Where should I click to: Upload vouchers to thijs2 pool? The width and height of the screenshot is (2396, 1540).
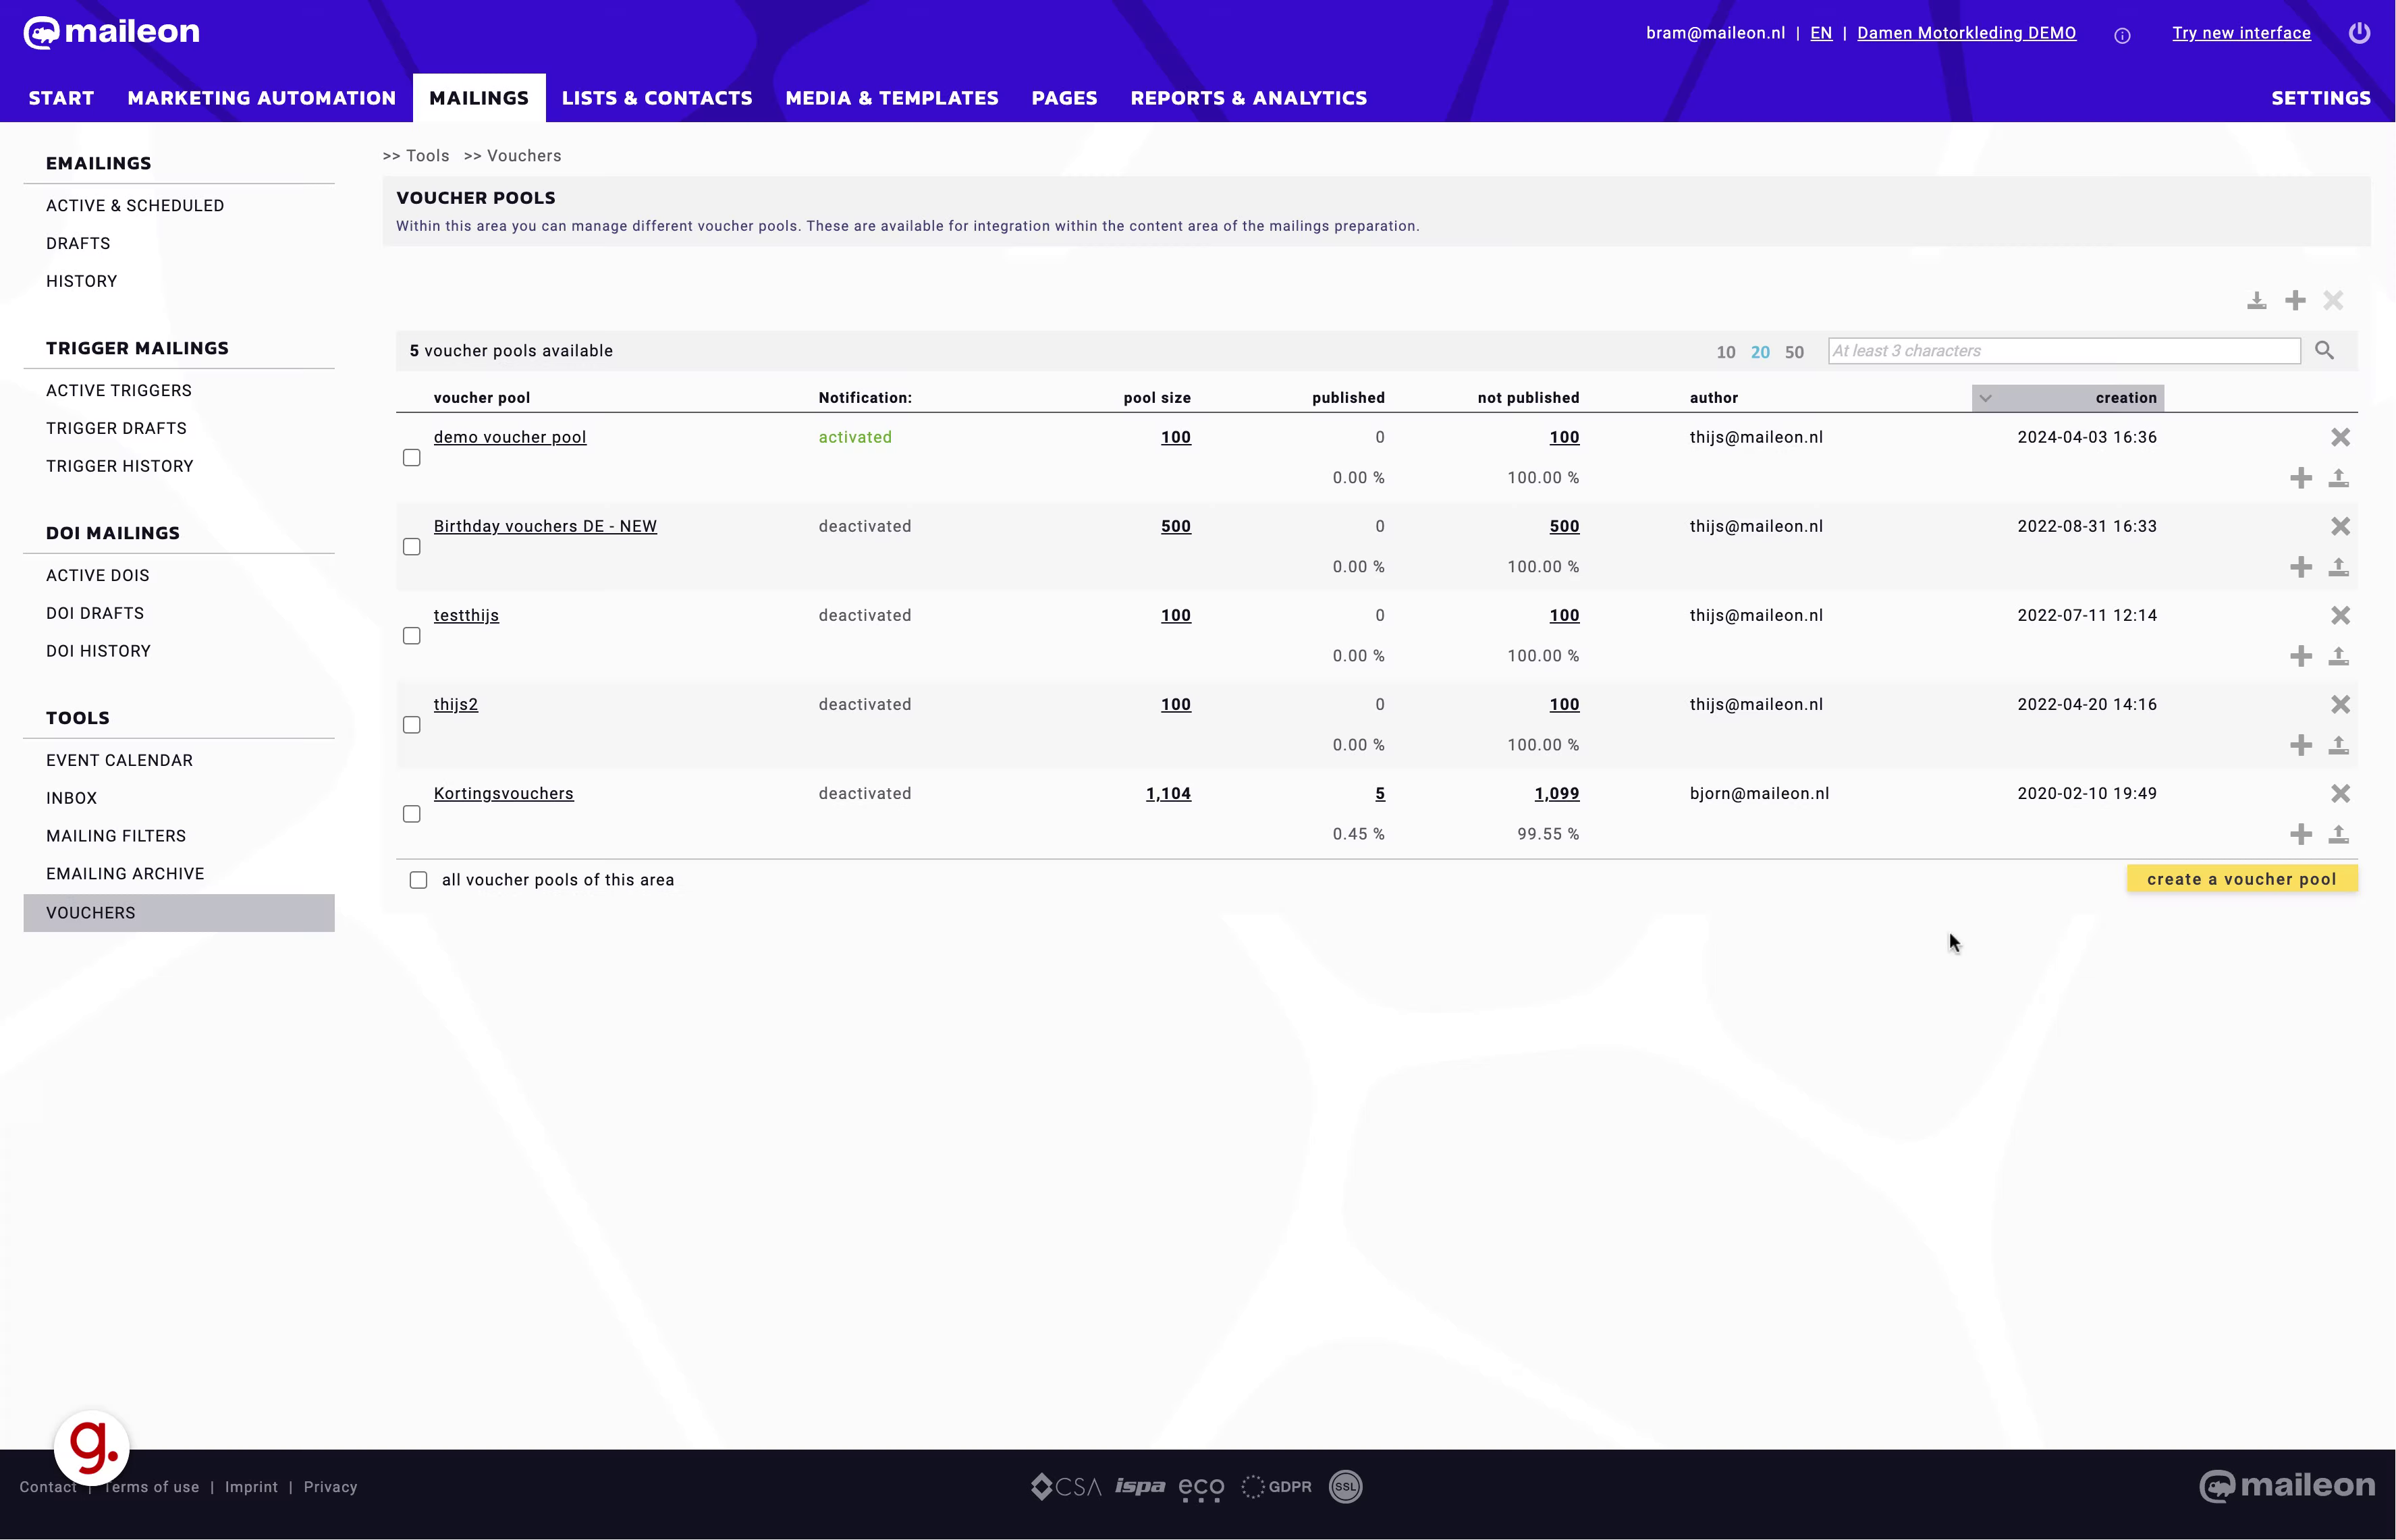coord(2338,745)
